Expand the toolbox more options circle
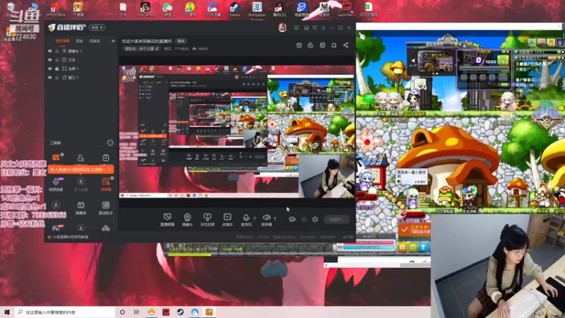This screenshot has width=565, height=318. 110,143
